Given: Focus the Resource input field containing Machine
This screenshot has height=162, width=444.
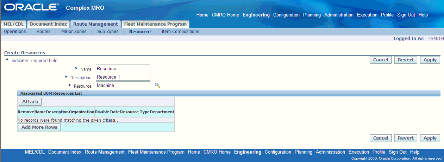Looking at the screenshot, I should (123, 85).
